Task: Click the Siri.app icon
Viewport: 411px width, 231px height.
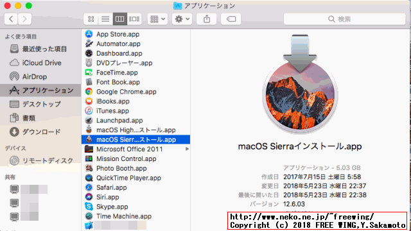Action: point(89,197)
